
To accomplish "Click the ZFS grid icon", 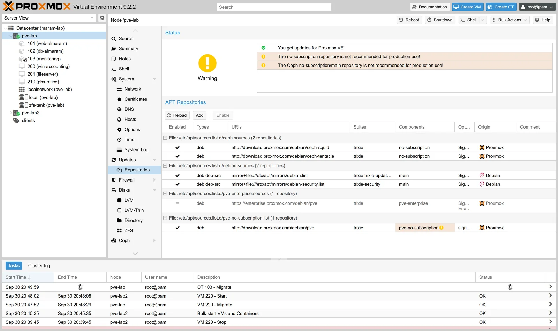I will [x=119, y=231].
